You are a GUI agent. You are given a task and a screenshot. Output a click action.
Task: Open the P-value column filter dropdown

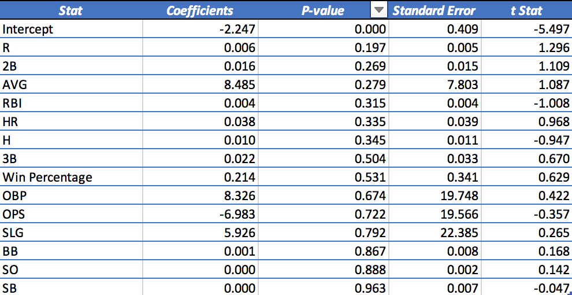coord(380,10)
